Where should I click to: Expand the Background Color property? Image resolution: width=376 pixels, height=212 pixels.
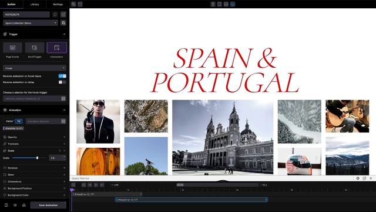(64, 195)
